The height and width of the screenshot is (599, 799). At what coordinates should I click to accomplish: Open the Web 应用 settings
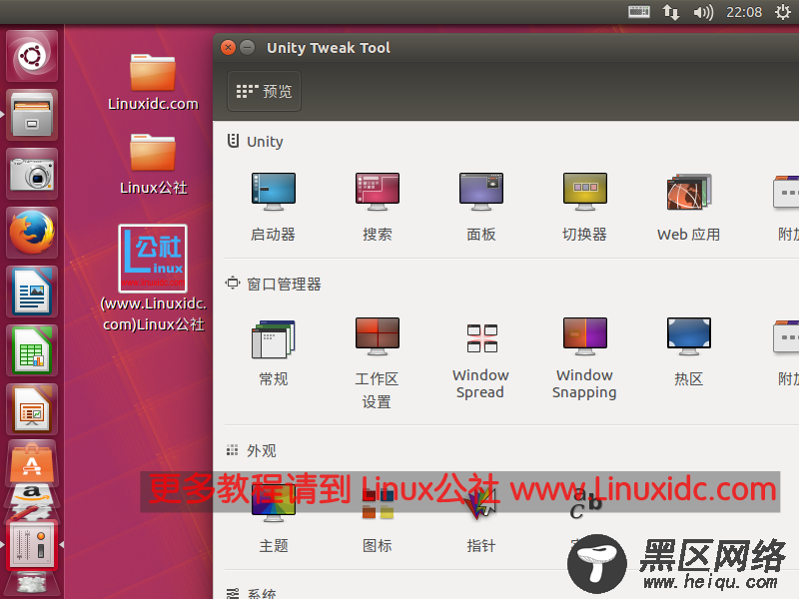pos(688,207)
